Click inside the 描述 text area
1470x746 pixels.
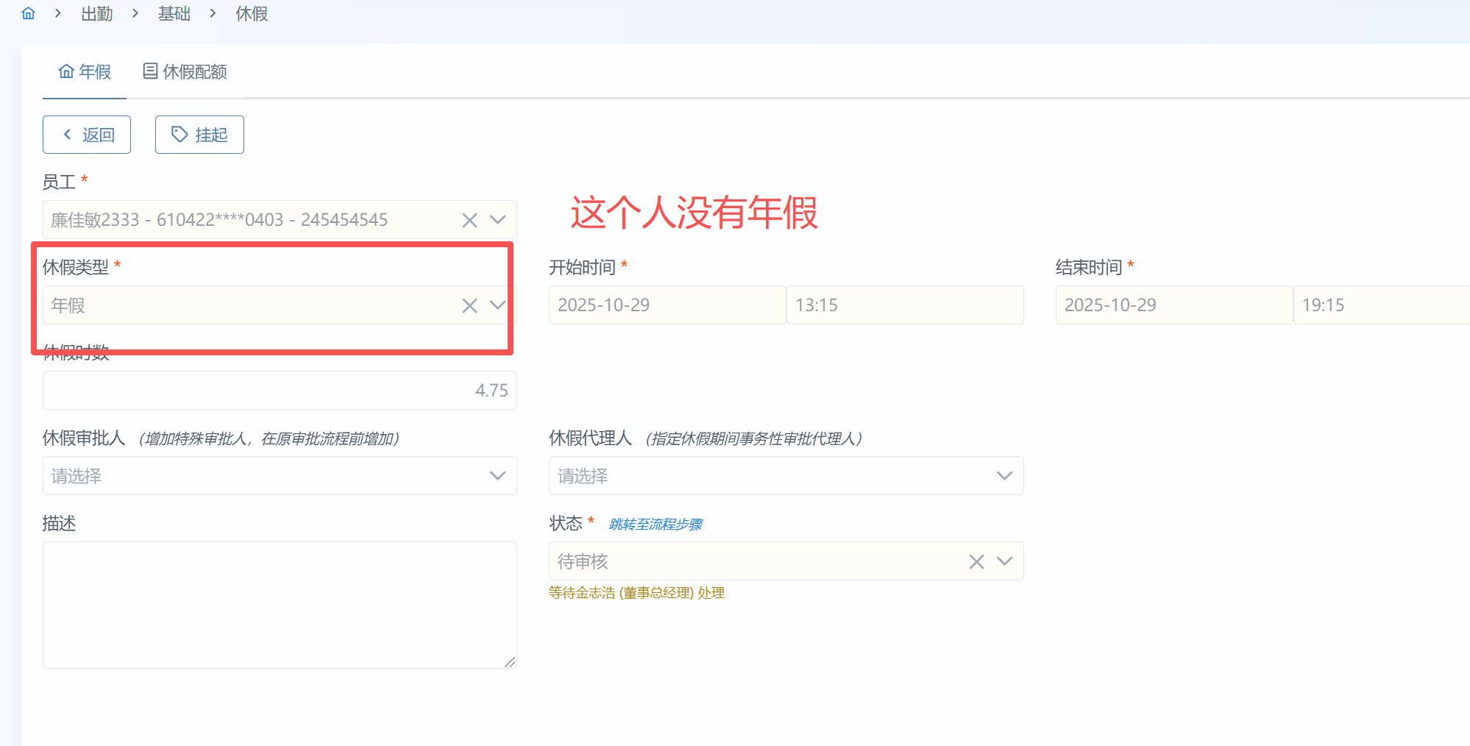click(x=280, y=605)
